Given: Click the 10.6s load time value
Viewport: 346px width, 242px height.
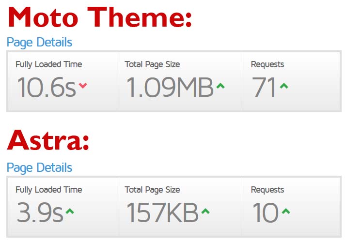Looking at the screenshot, I should 47,87.
